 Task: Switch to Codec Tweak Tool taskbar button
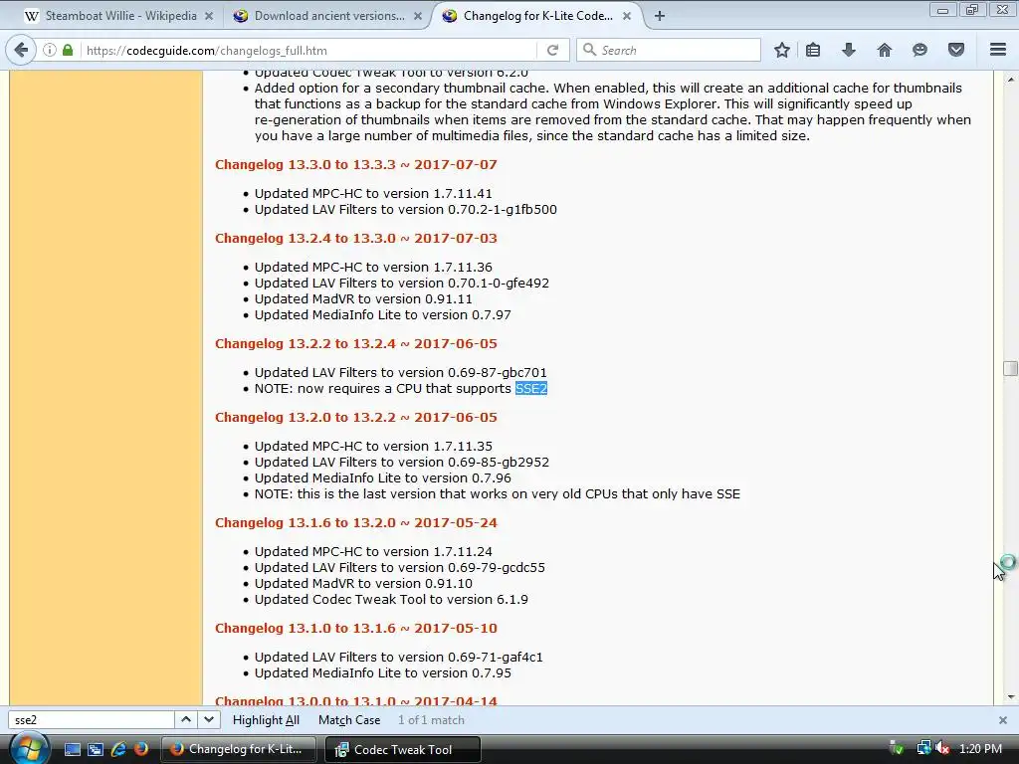pos(402,749)
